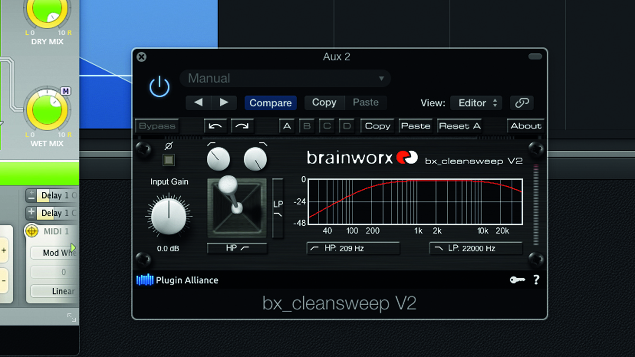Click the pill button at plugin window top-right
The image size is (635, 357).
click(x=535, y=57)
